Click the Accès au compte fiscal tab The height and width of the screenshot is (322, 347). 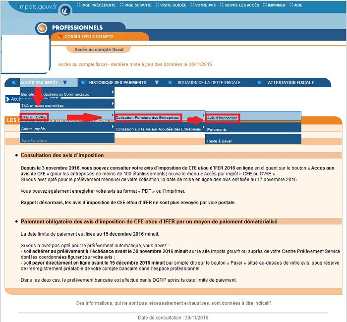pyautogui.click(x=98, y=50)
